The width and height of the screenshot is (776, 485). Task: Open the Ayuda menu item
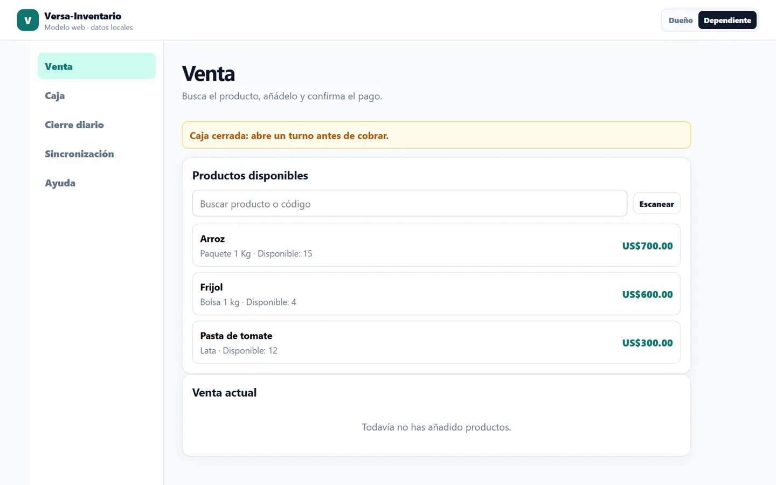(x=96, y=183)
